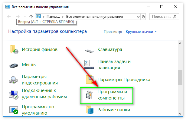This screenshot has width=186, height=120.
Task: Expand the root breadcrumb chevron in the address bar
Action: [x=44, y=17]
